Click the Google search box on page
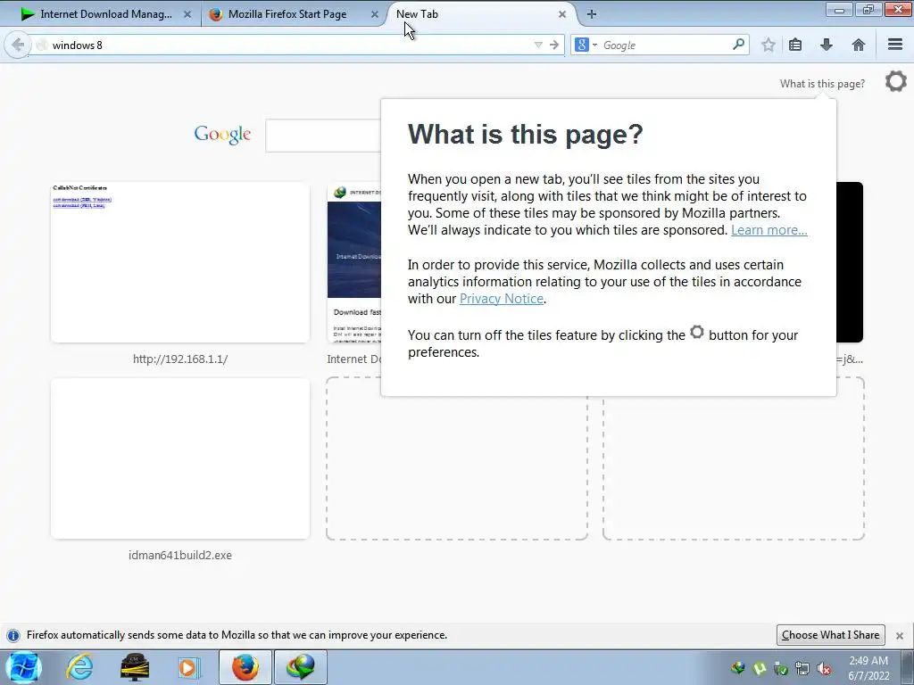The image size is (914, 685). point(323,136)
